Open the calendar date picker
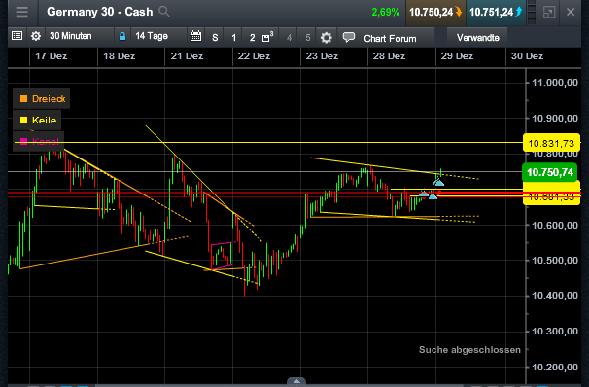Image resolution: width=589 pixels, height=387 pixels. tap(195, 36)
